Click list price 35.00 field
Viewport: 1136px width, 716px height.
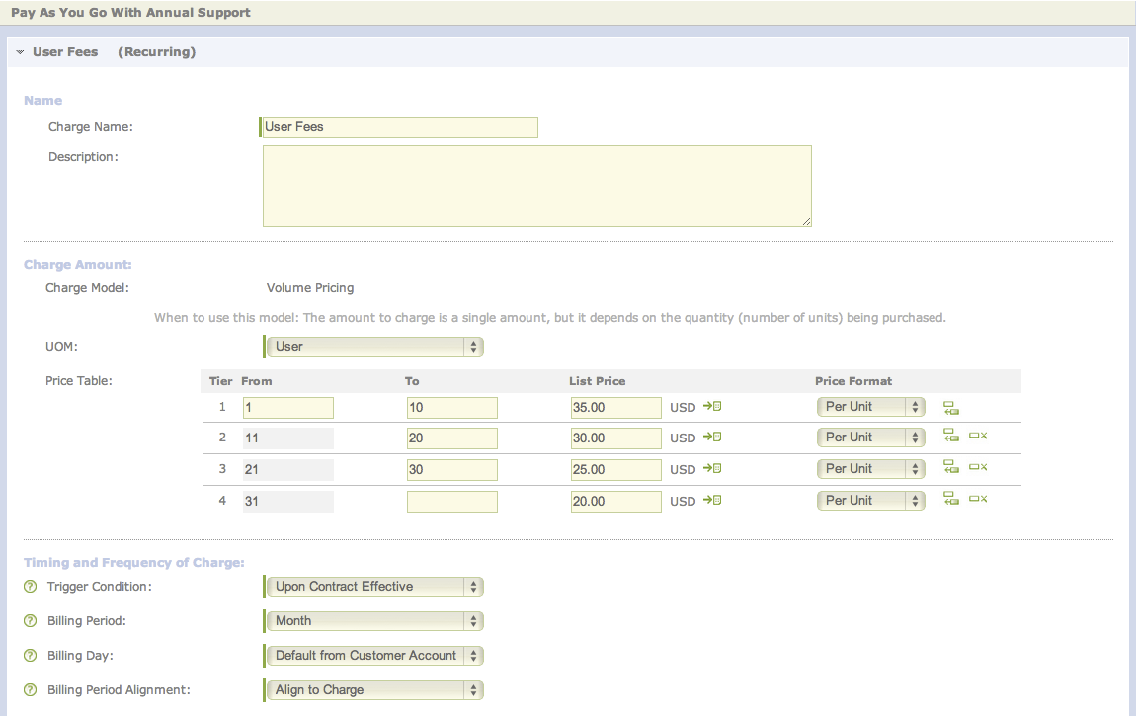click(615, 408)
